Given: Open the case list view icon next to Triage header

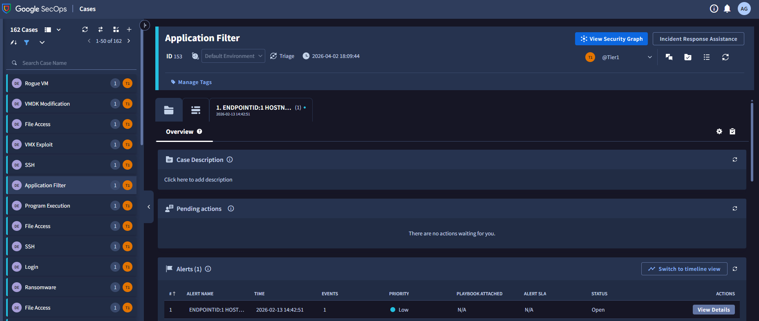Looking at the screenshot, I should point(707,57).
